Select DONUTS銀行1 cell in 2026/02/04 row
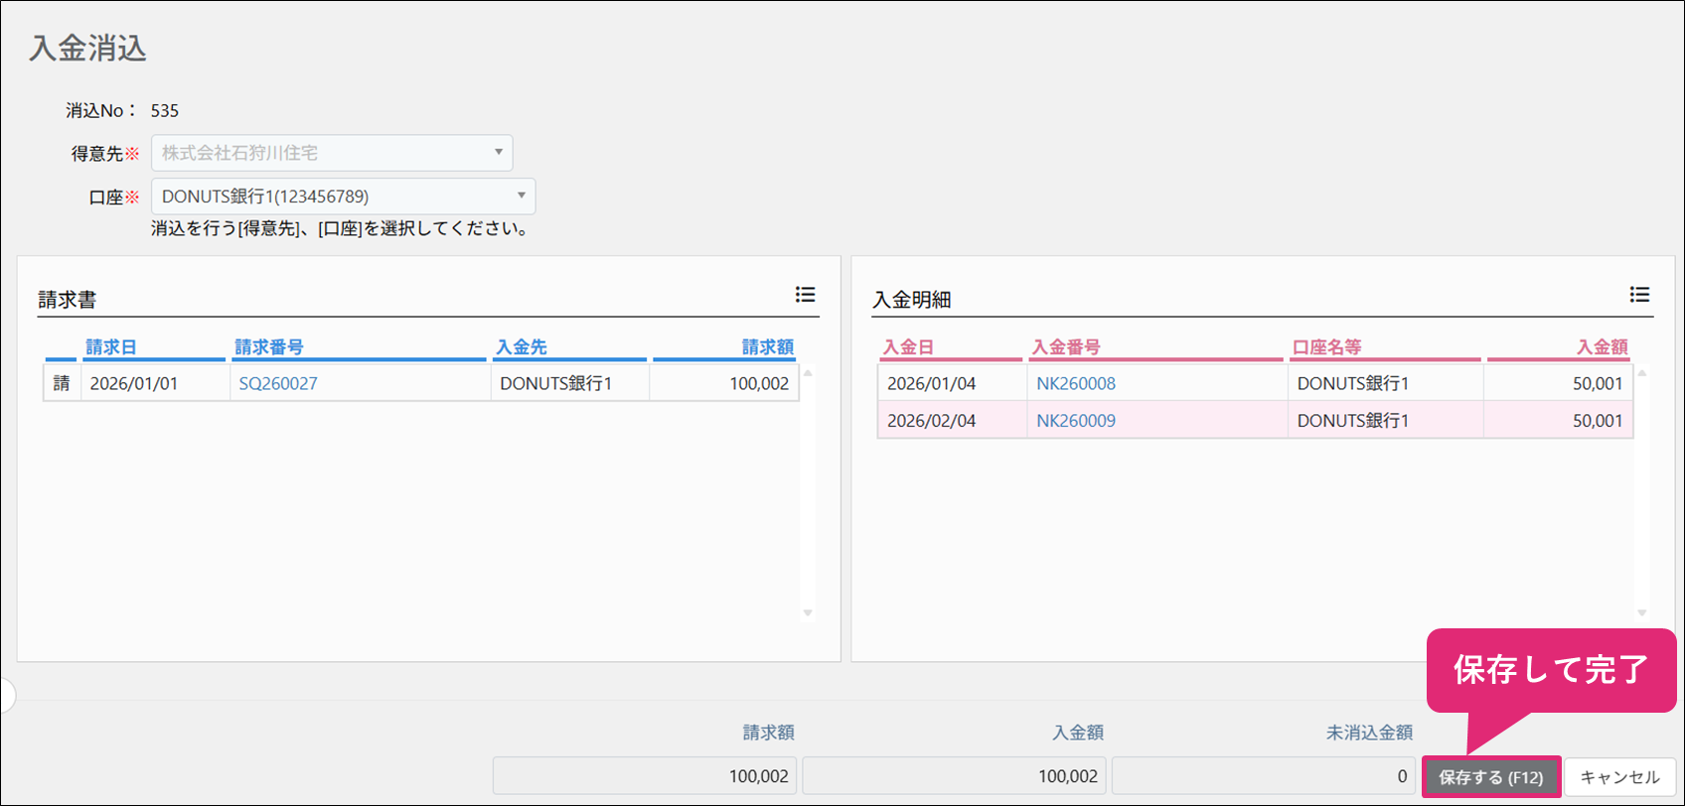This screenshot has width=1685, height=806. pyautogui.click(x=1386, y=421)
